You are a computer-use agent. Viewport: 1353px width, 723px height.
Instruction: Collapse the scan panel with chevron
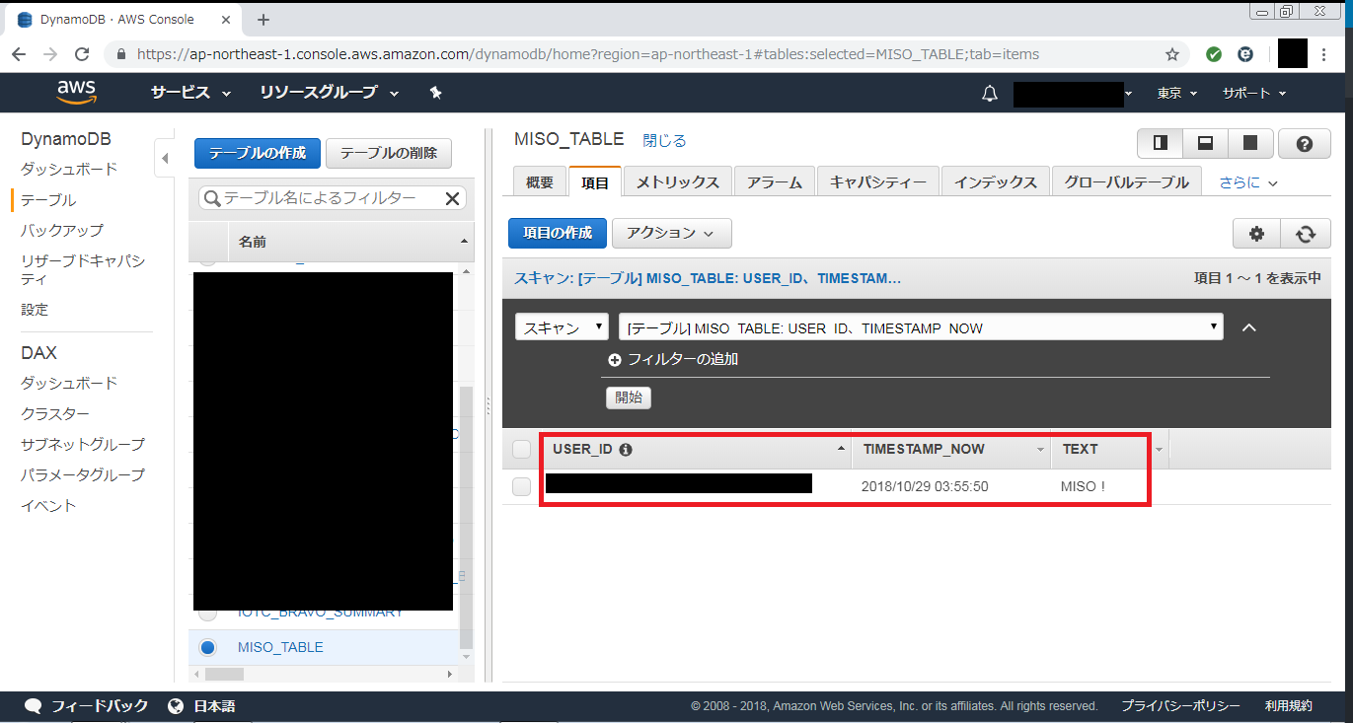pyautogui.click(x=1248, y=327)
